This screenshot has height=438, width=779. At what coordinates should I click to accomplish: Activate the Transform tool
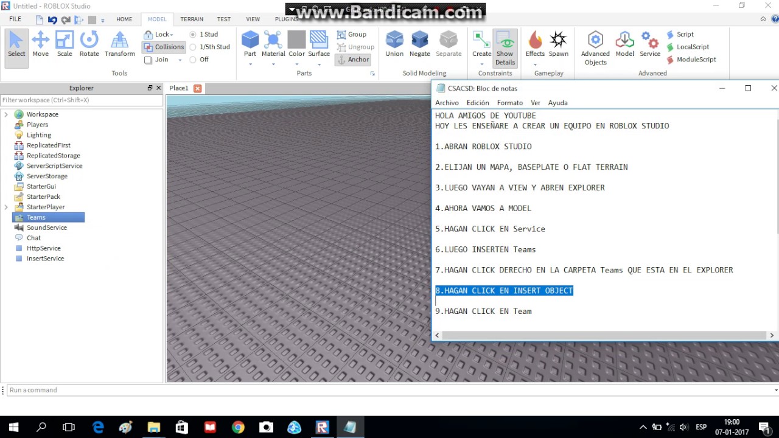click(x=120, y=44)
